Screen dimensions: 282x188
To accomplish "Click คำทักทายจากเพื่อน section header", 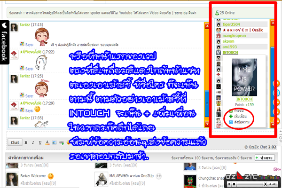I will 26,158.
